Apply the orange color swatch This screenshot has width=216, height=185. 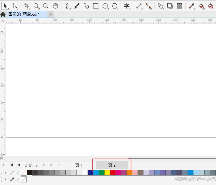[x=129, y=173]
